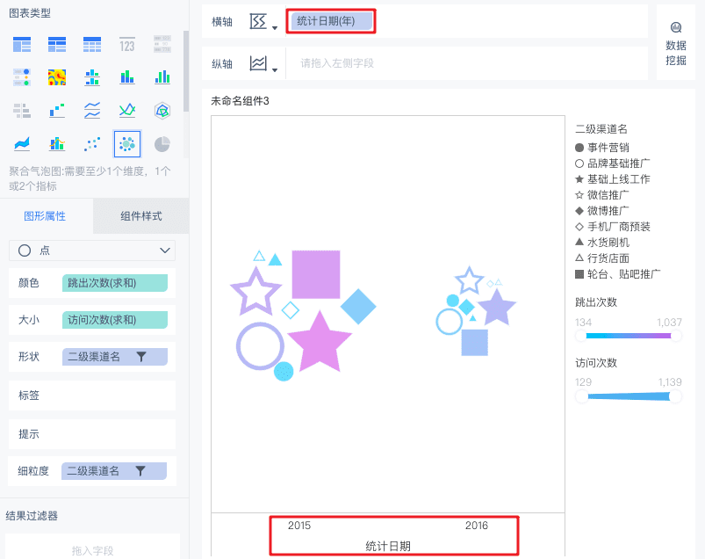Select the waterfall chart type
Viewport: 705px width, 559px height.
[57, 110]
